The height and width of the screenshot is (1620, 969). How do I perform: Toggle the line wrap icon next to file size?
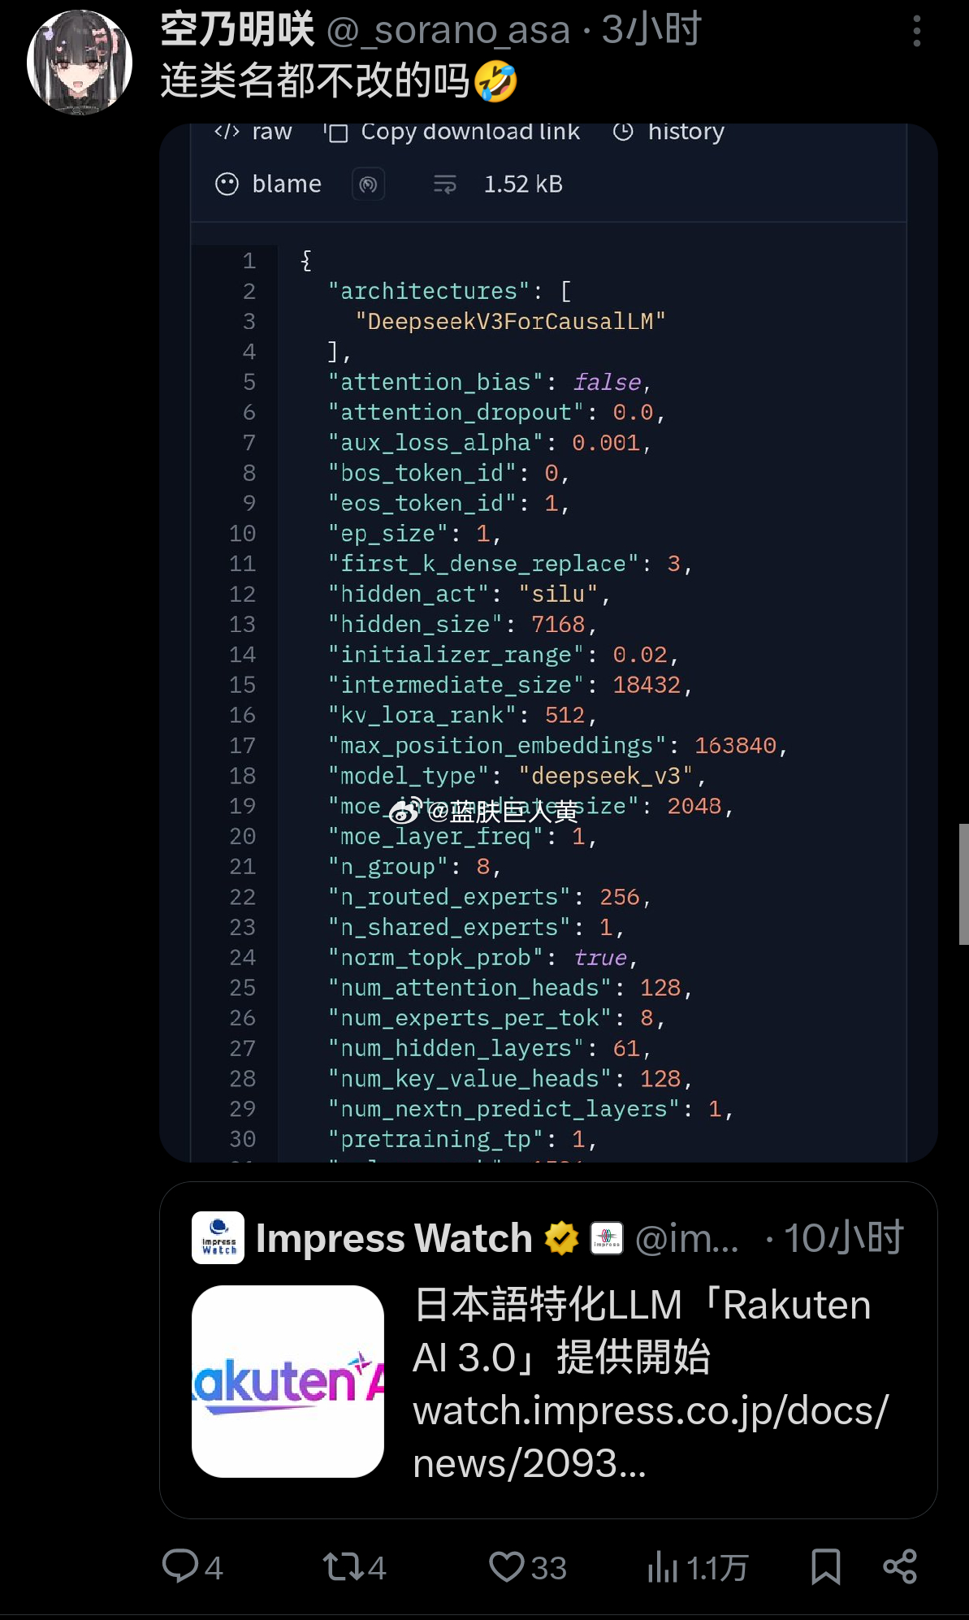(444, 184)
